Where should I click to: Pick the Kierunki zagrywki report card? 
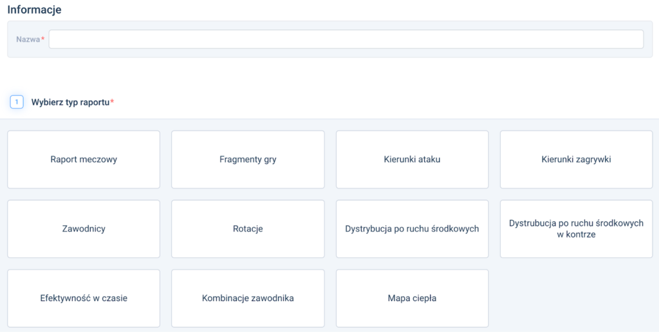point(576,160)
